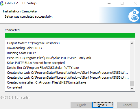Click the maximize window button
Screen dimensions: 140x109
click(122, 3)
